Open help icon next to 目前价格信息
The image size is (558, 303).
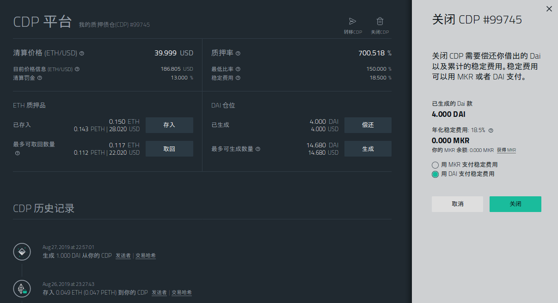(77, 69)
